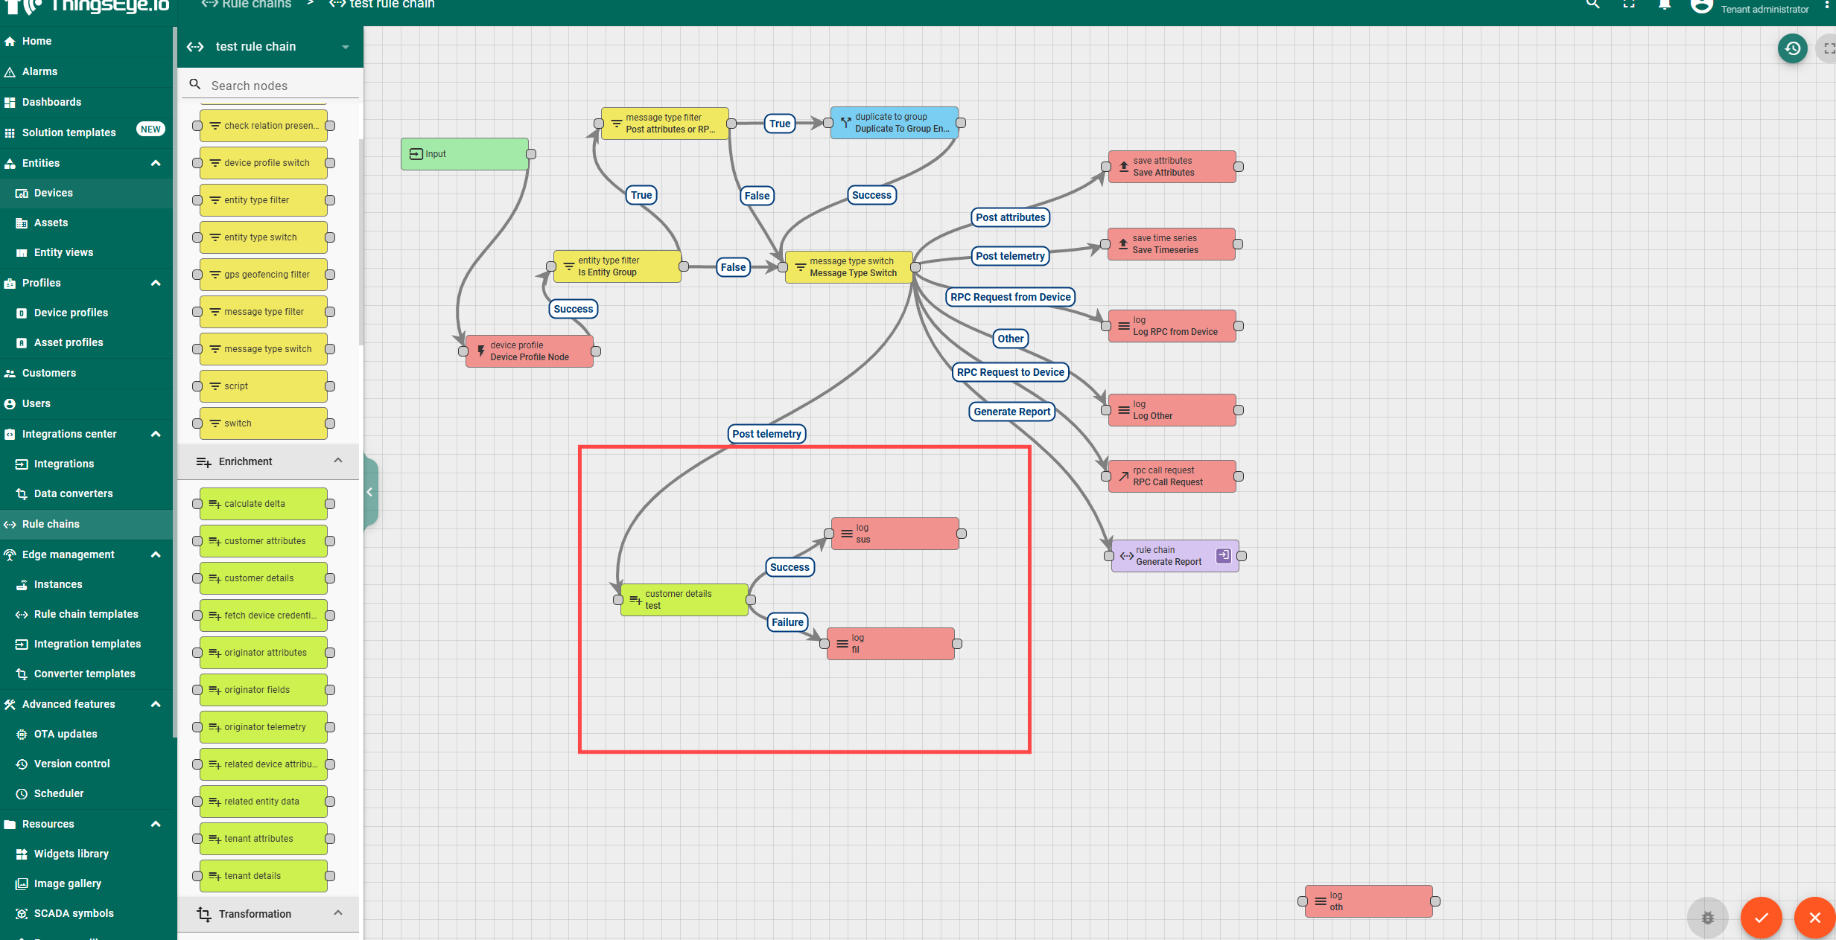Click the Rule chains breadcrumb link
The height and width of the screenshot is (940, 1836).
[255, 4]
